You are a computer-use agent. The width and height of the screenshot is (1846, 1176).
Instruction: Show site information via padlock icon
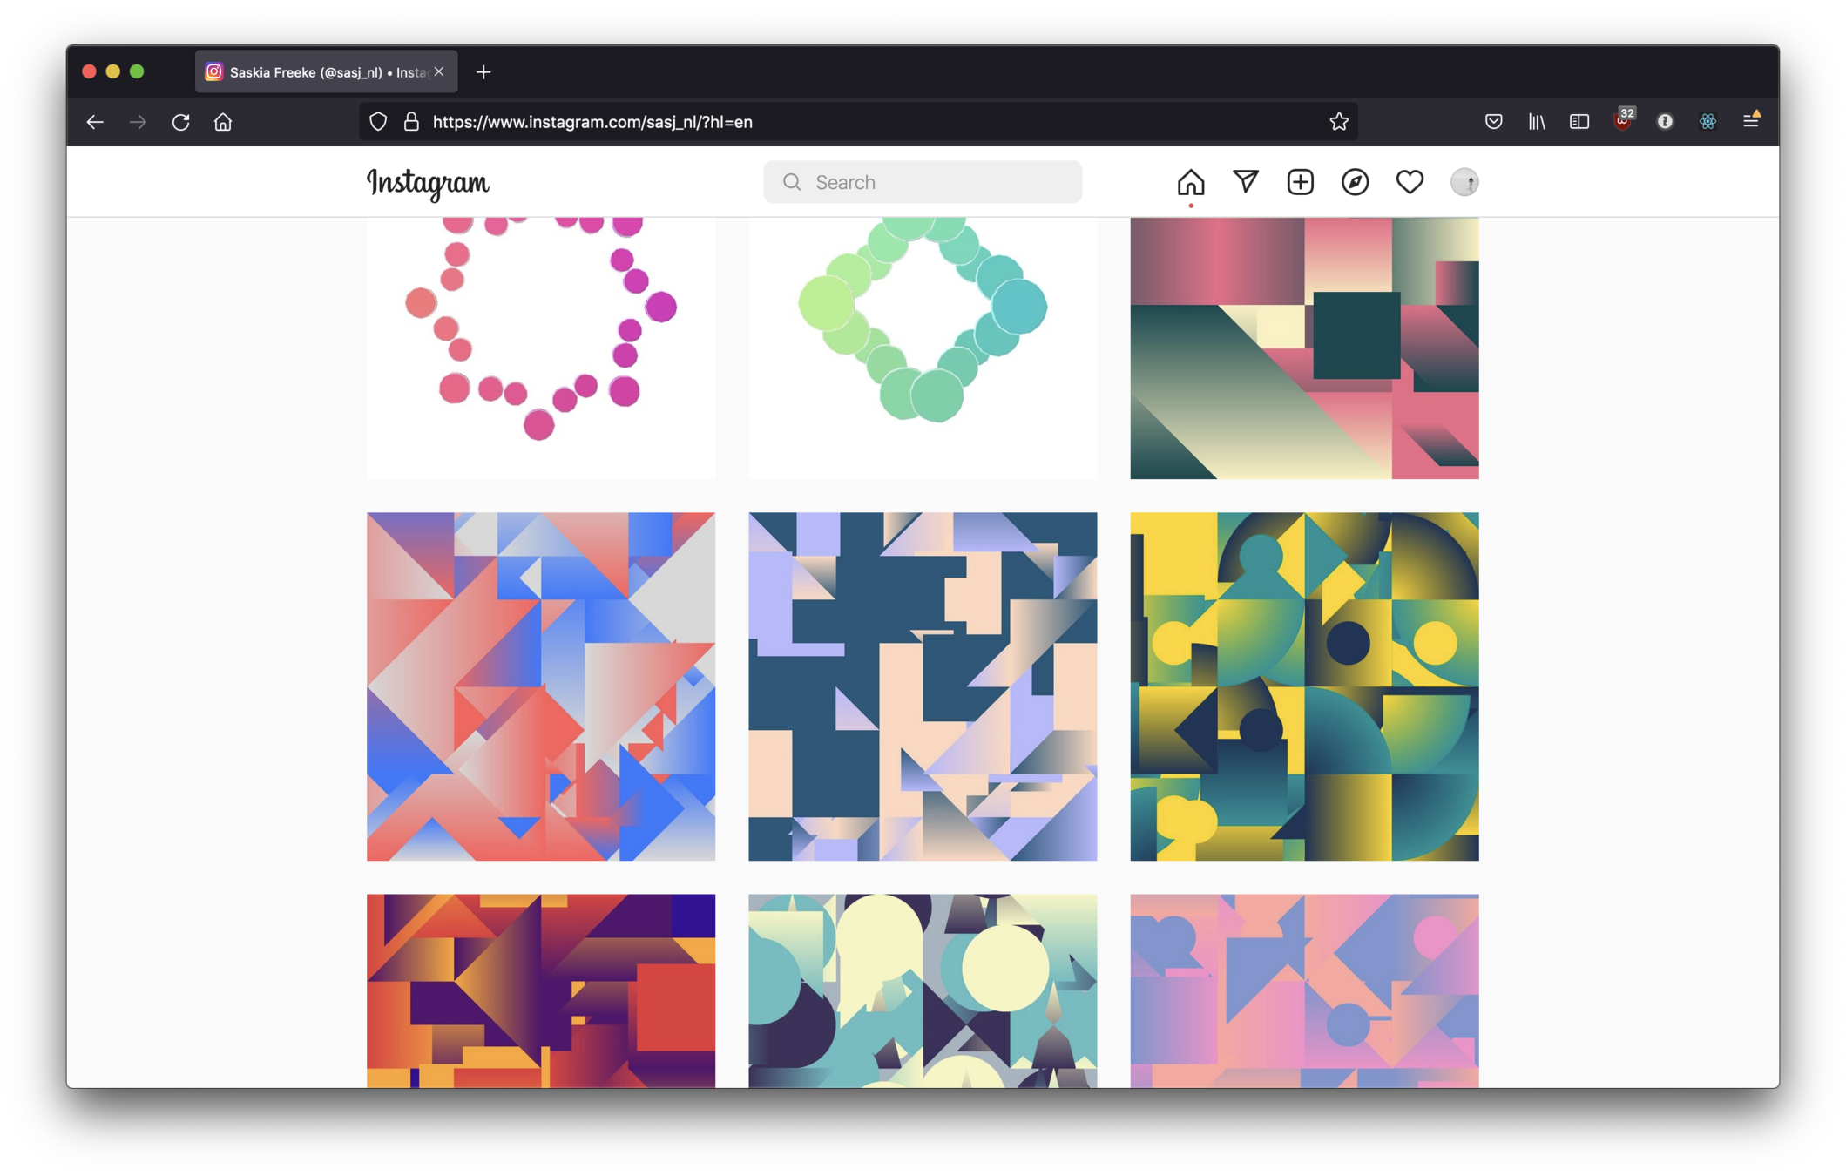click(x=411, y=122)
